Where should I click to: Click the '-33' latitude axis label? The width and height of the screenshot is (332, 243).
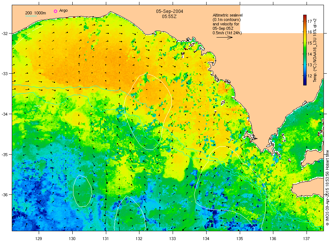(4, 74)
